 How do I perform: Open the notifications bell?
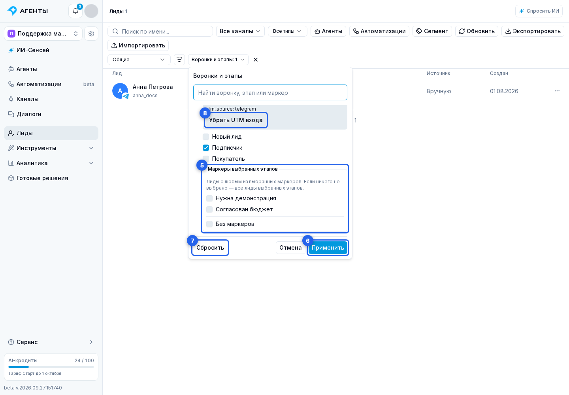[75, 11]
